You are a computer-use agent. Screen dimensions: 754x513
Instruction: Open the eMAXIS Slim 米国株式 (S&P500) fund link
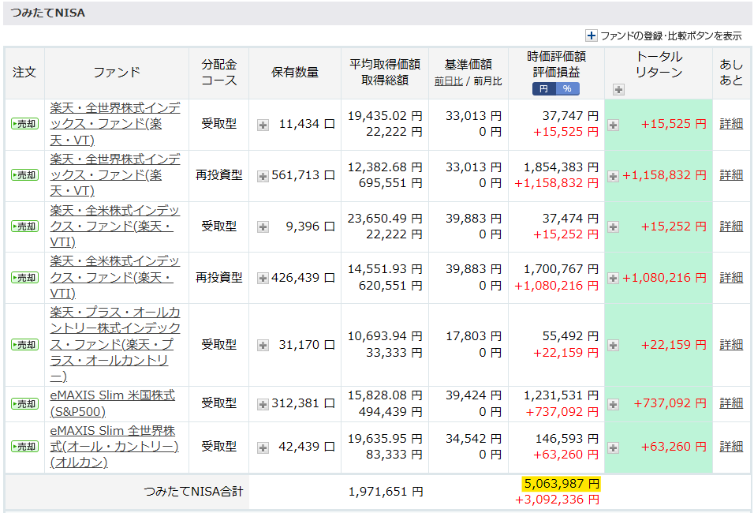pos(112,403)
